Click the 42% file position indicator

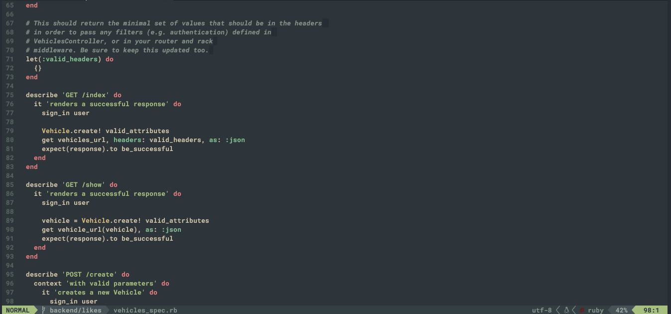coord(622,310)
